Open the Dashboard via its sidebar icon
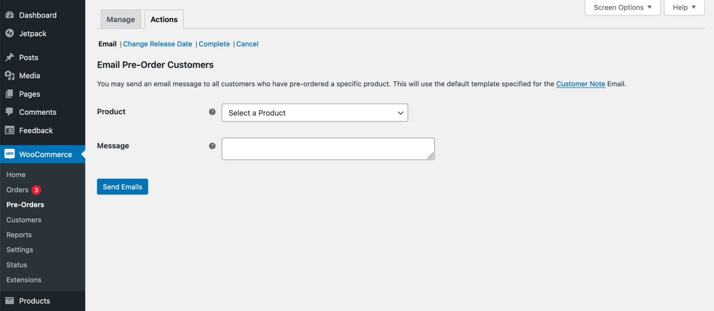Image resolution: width=714 pixels, height=311 pixels. [x=10, y=15]
